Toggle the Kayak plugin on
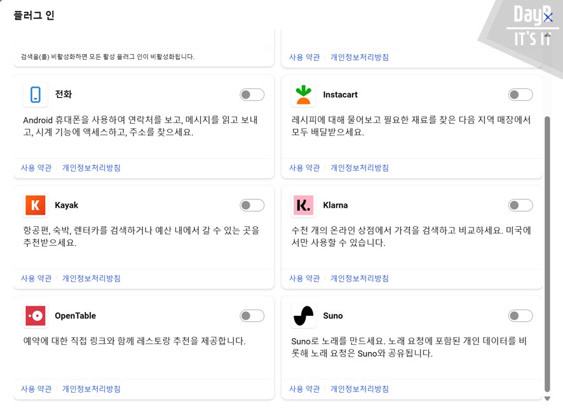The width and height of the screenshot is (563, 413). (252, 205)
